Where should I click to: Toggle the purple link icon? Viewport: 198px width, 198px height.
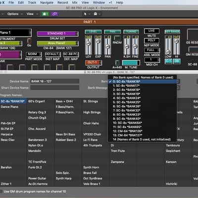click(x=54, y=14)
